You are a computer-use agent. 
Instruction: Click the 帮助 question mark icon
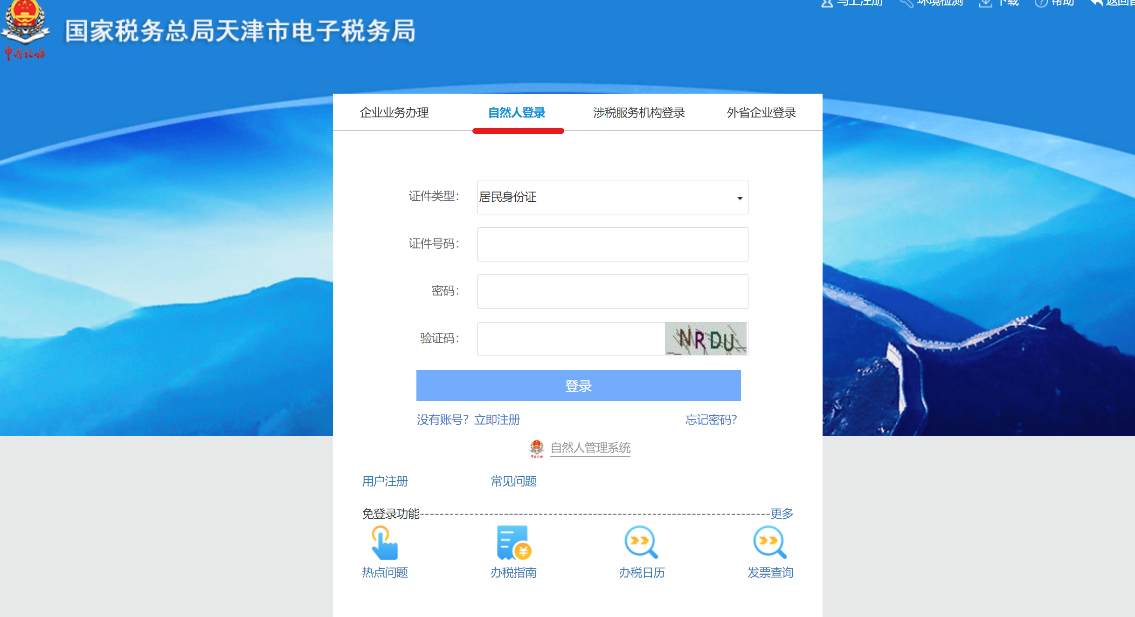tap(1041, 3)
